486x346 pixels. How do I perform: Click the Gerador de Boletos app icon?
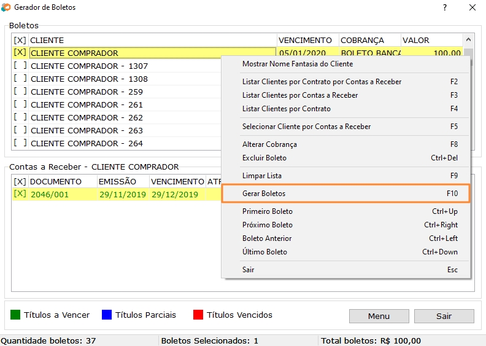6,7
